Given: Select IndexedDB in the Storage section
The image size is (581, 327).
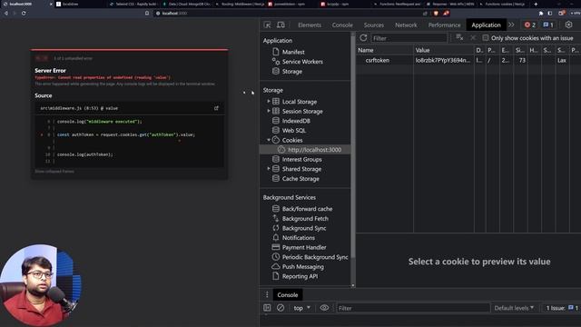Looking at the screenshot, I should 296,121.
